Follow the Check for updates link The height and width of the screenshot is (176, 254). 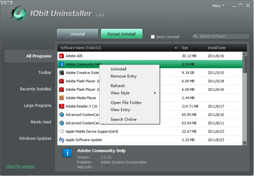(20, 166)
